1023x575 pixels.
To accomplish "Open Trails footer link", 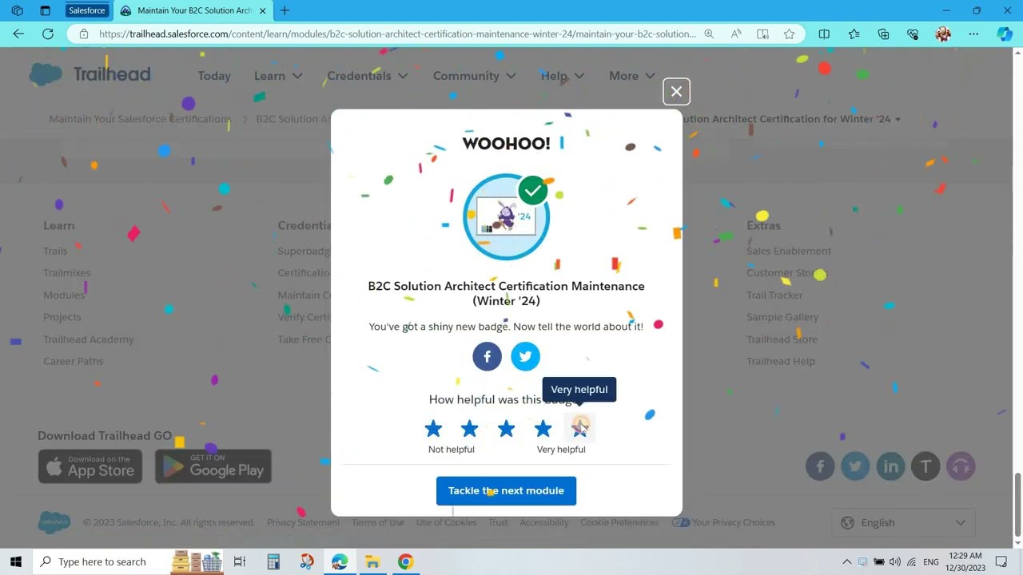I will coord(55,251).
